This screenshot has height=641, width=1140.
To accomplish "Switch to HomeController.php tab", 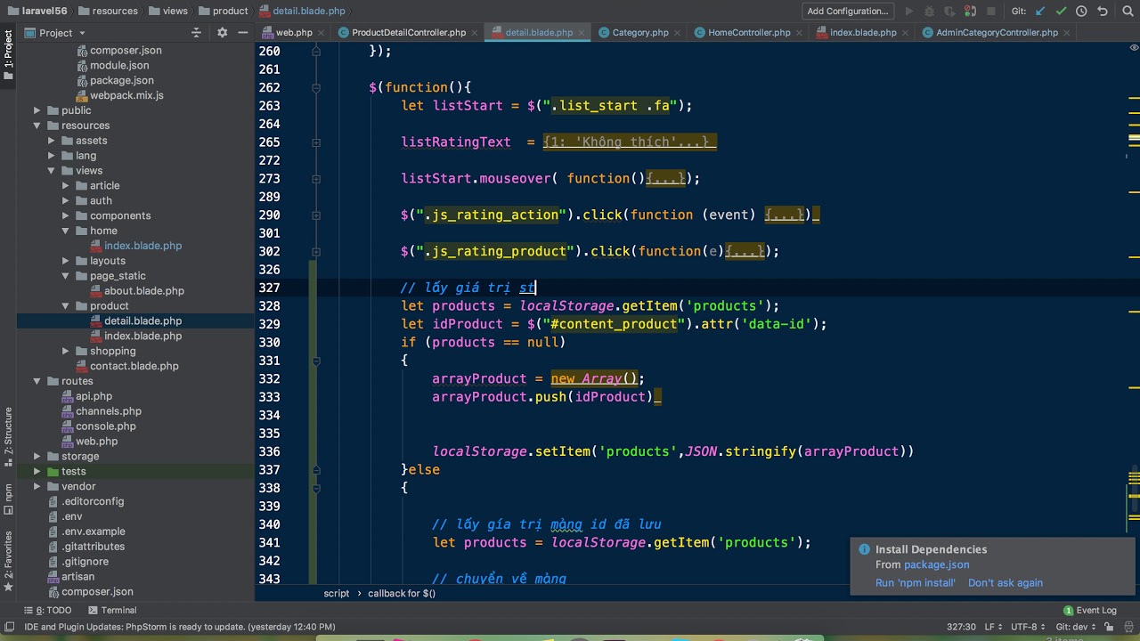I will (748, 32).
